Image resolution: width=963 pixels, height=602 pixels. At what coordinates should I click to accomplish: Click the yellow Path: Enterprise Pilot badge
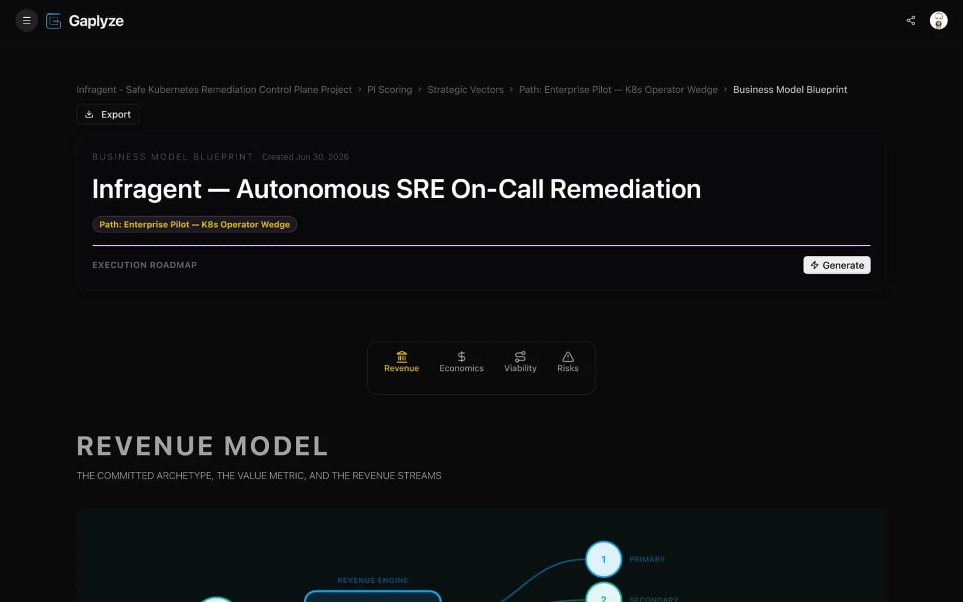pos(194,225)
